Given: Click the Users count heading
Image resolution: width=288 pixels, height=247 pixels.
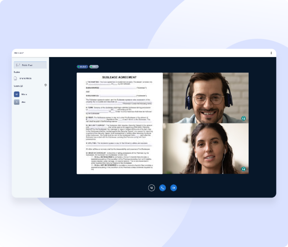Looking at the screenshot, I should pos(18,86).
